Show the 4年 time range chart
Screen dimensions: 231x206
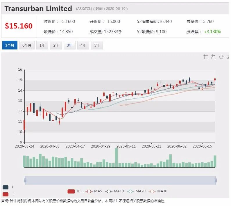point(83,45)
